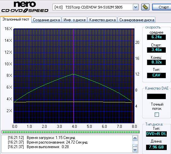Viewport: 171px width, 154px height.
Task: Click the log scrollbar thumb
Action: [x=135, y=145]
